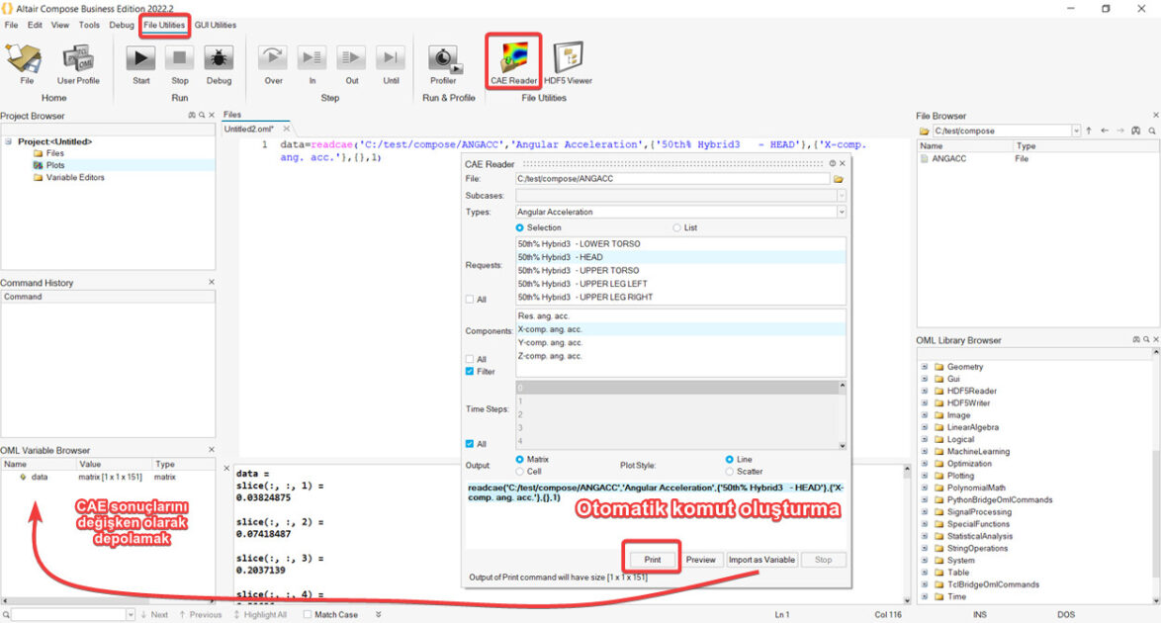
Task: Open the Types dropdown
Action: [842, 212]
